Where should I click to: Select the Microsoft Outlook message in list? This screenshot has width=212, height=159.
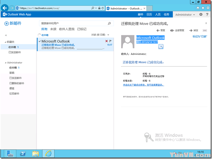(x=75, y=44)
